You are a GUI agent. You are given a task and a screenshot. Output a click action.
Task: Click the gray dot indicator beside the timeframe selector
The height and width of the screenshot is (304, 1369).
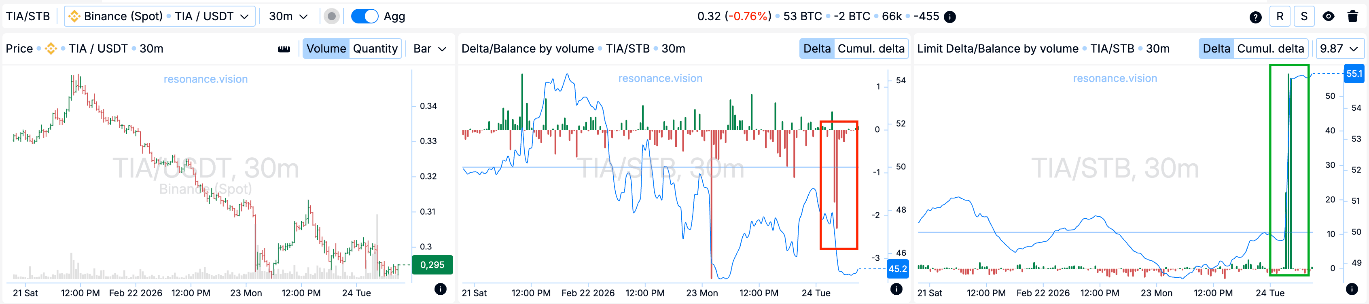coord(332,17)
